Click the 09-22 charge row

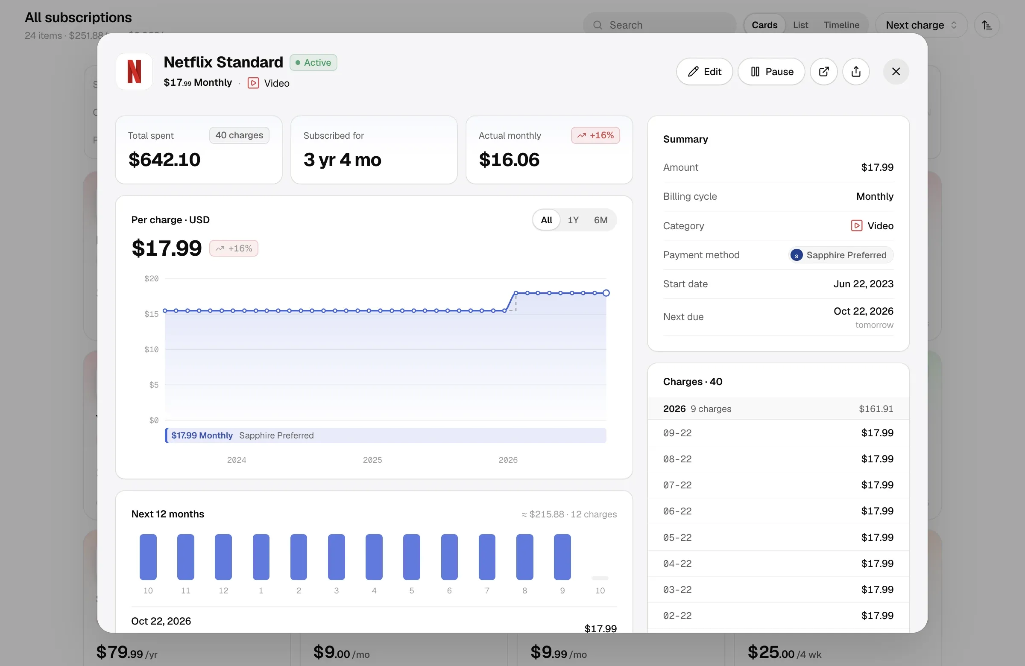point(778,432)
